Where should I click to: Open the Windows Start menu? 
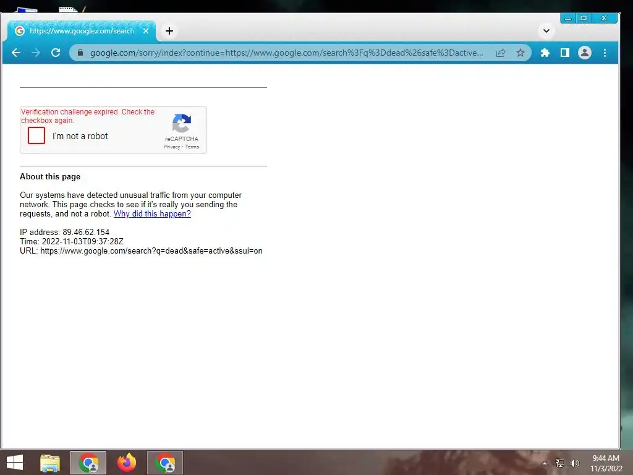pos(15,463)
